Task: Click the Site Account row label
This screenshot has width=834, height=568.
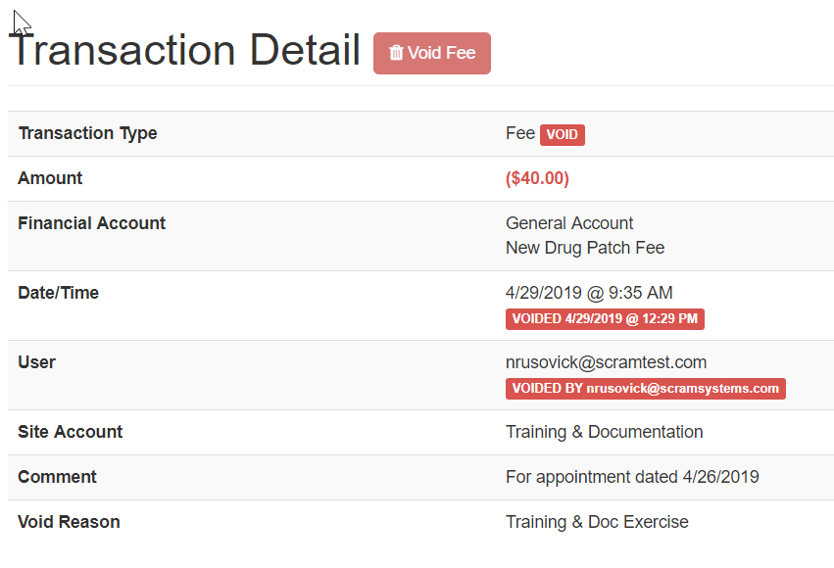Action: click(x=70, y=432)
